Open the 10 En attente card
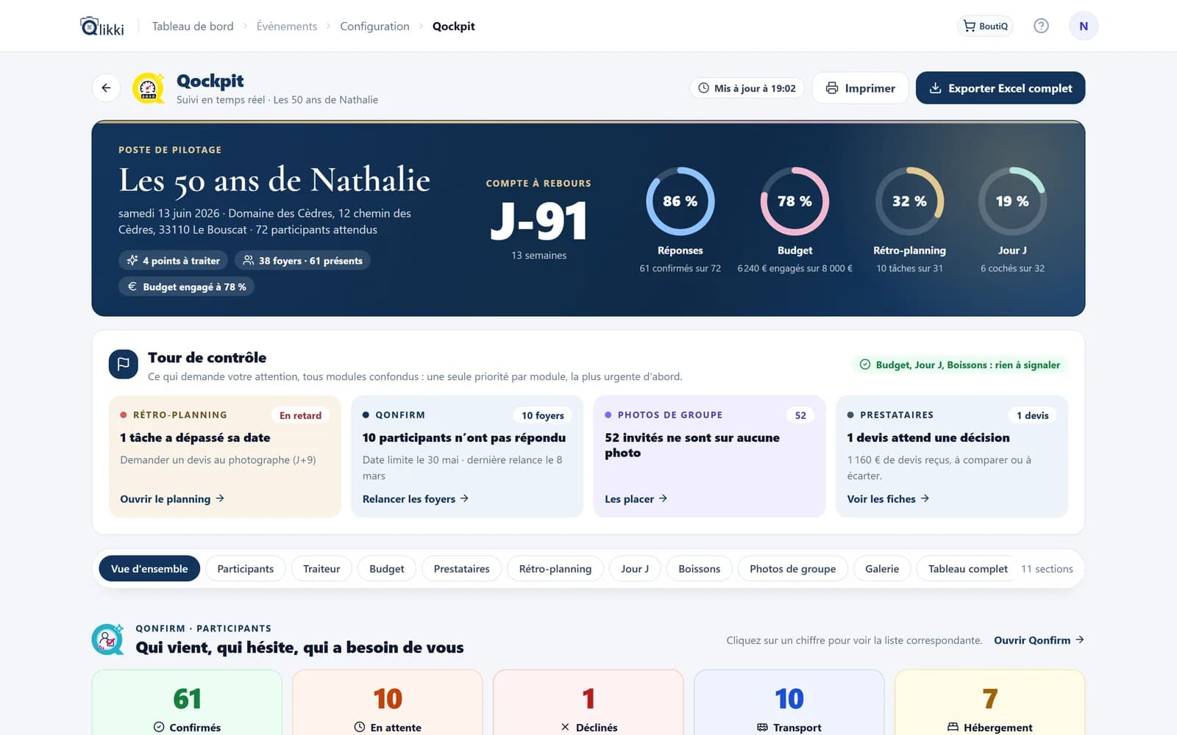This screenshot has width=1177, height=735. click(388, 703)
